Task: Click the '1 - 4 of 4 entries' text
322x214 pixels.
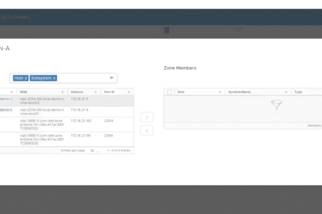Action: tap(119, 150)
